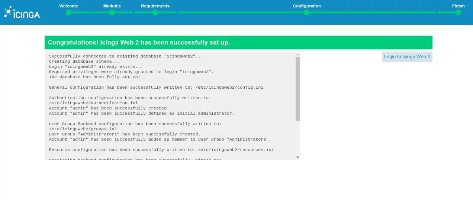This screenshot has width=473, height=200.
Task: Click the line mentioning /etc/icingaweb2/resources.ini
Action: pyautogui.click(x=161, y=150)
